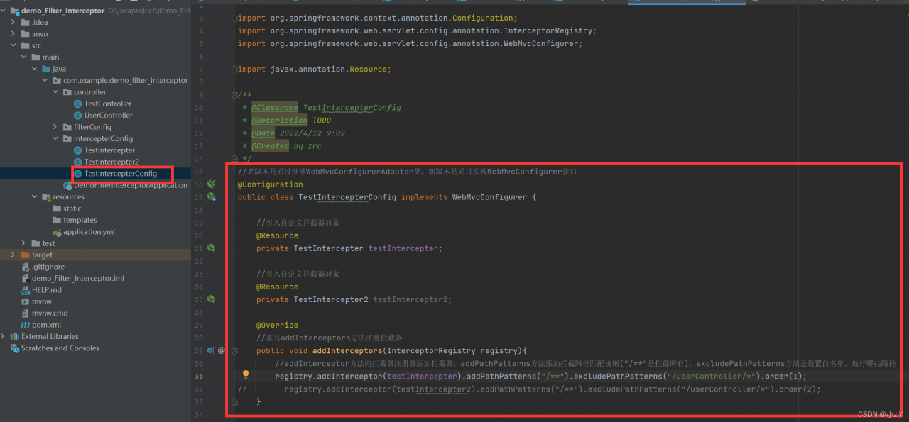909x422 pixels.
Task: Click the class icon beside TestController
Action: (x=78, y=104)
